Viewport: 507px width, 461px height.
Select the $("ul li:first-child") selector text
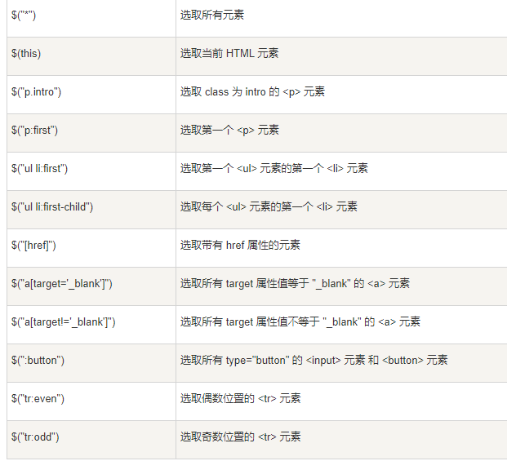pyautogui.click(x=52, y=206)
